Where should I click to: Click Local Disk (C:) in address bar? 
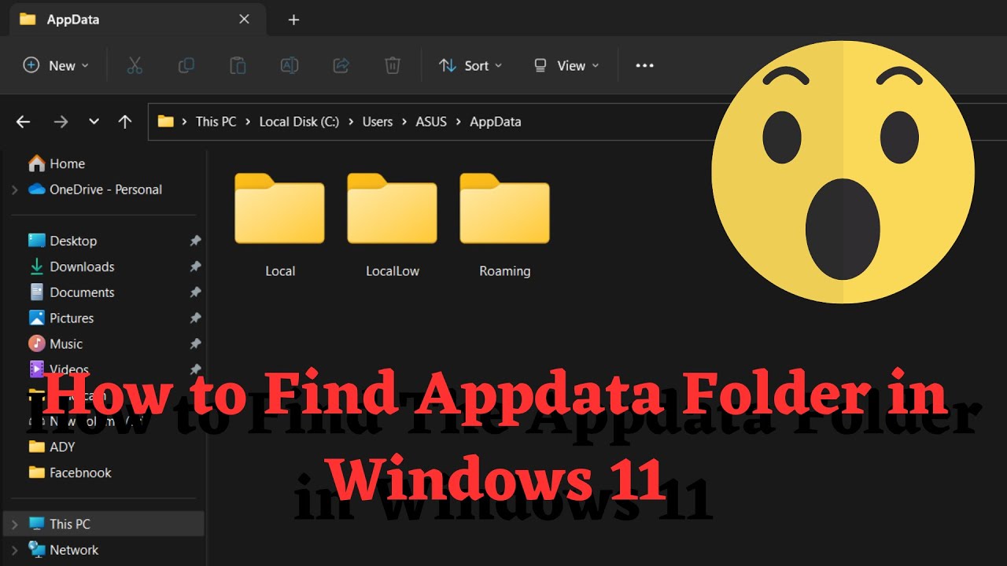pos(299,122)
